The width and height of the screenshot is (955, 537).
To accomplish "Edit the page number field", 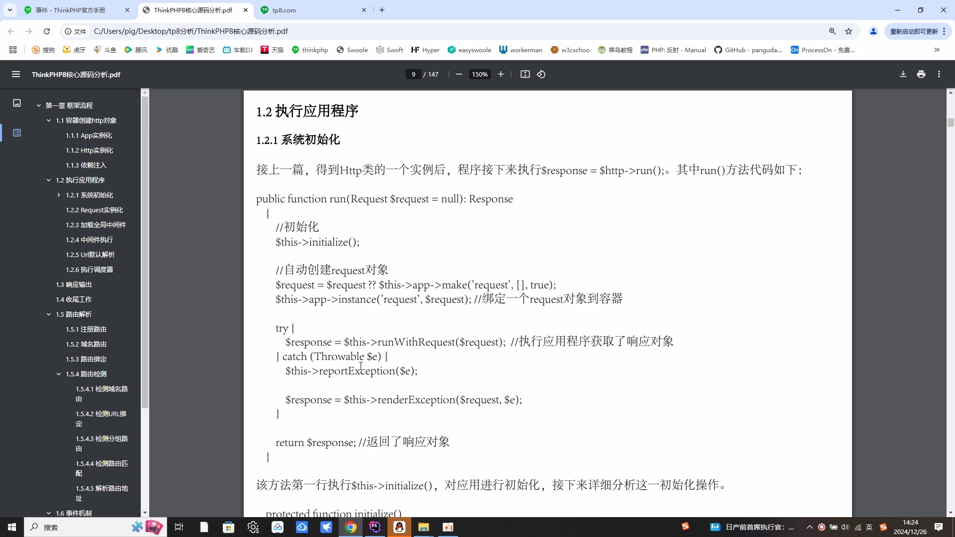I will pyautogui.click(x=413, y=74).
